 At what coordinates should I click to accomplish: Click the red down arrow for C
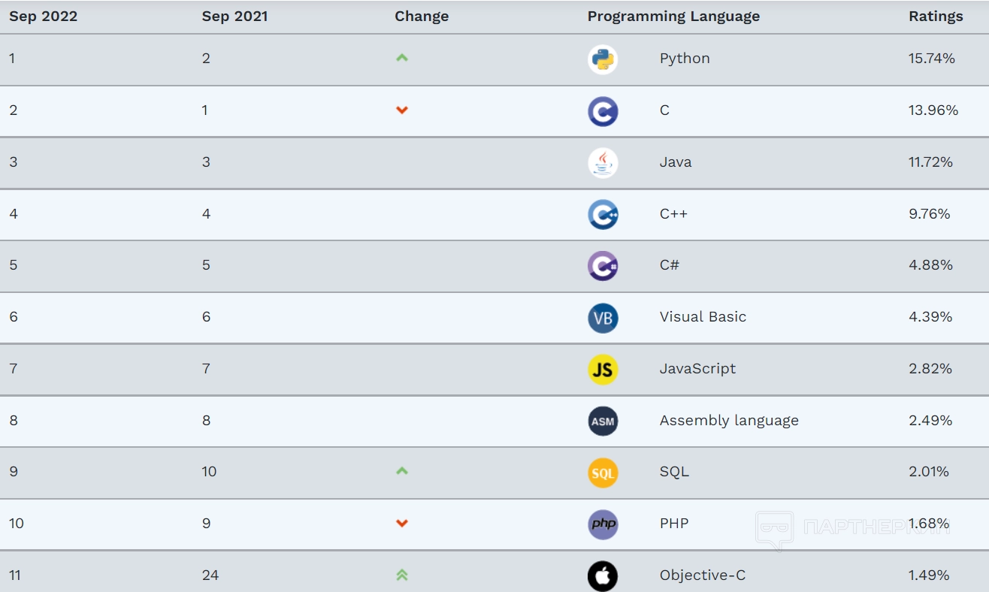pos(402,110)
